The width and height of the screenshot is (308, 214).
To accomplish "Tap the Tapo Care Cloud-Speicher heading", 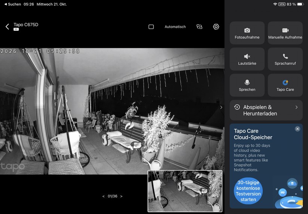I will (x=253, y=134).
